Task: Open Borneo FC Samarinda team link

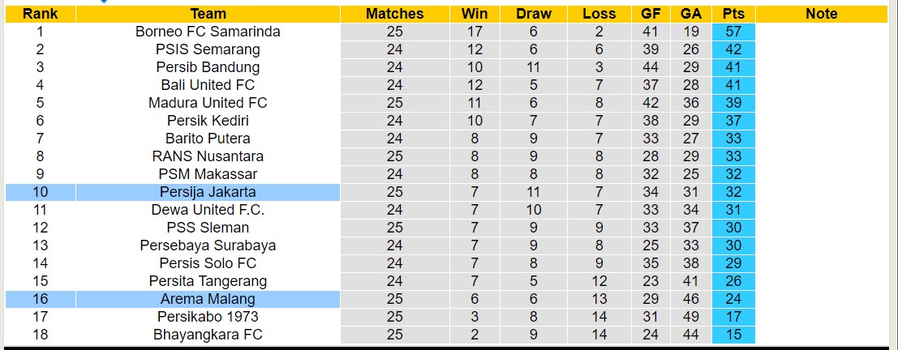Action: pyautogui.click(x=208, y=32)
